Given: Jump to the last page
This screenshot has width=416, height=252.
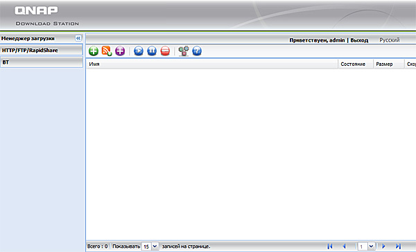Looking at the screenshot, I should point(398,246).
